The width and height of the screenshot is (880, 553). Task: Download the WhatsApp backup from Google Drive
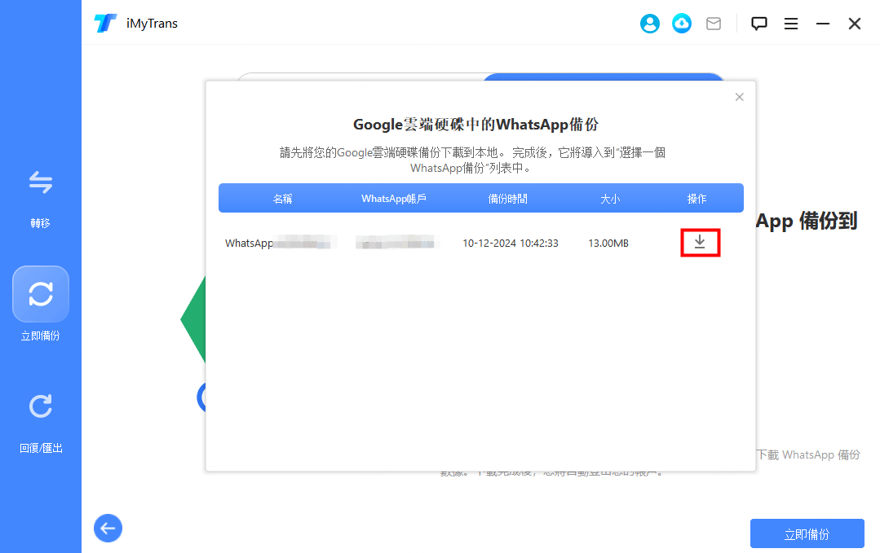[x=700, y=243]
